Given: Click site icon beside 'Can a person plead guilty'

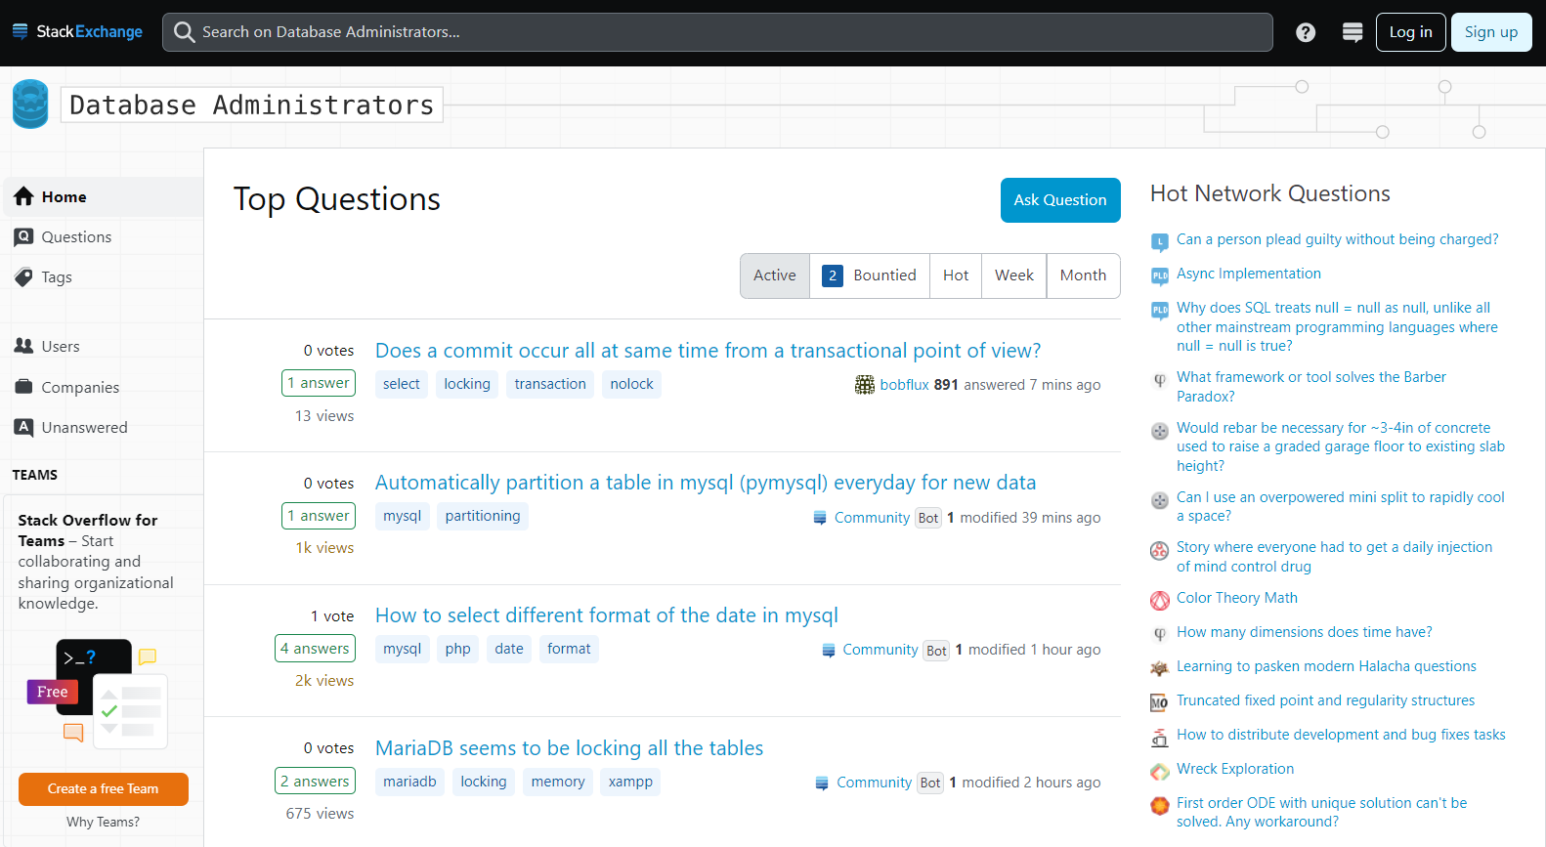Looking at the screenshot, I should coord(1160,241).
